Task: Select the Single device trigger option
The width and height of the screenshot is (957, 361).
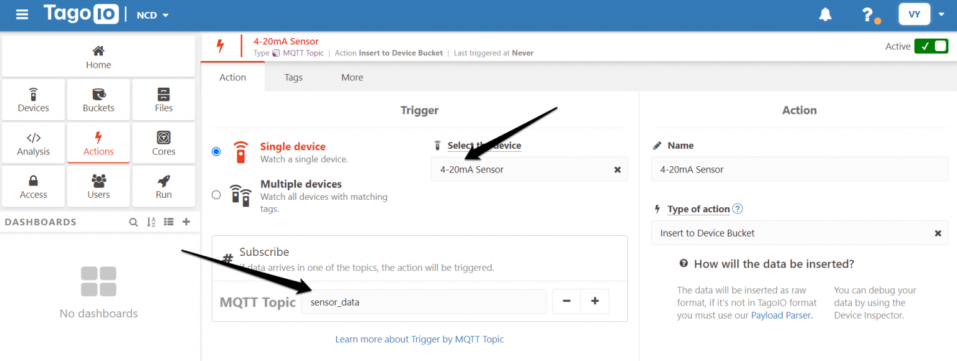Action: point(216,151)
